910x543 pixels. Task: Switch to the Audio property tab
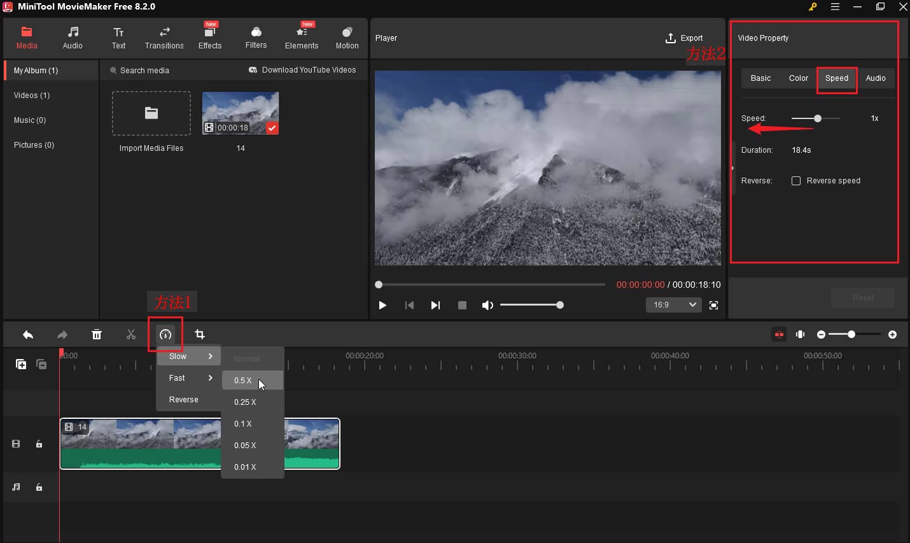tap(876, 78)
